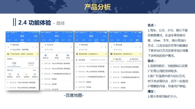Click the yellow banner text on walking screen
This screenshot has width=195, height=109.
point(89,54)
